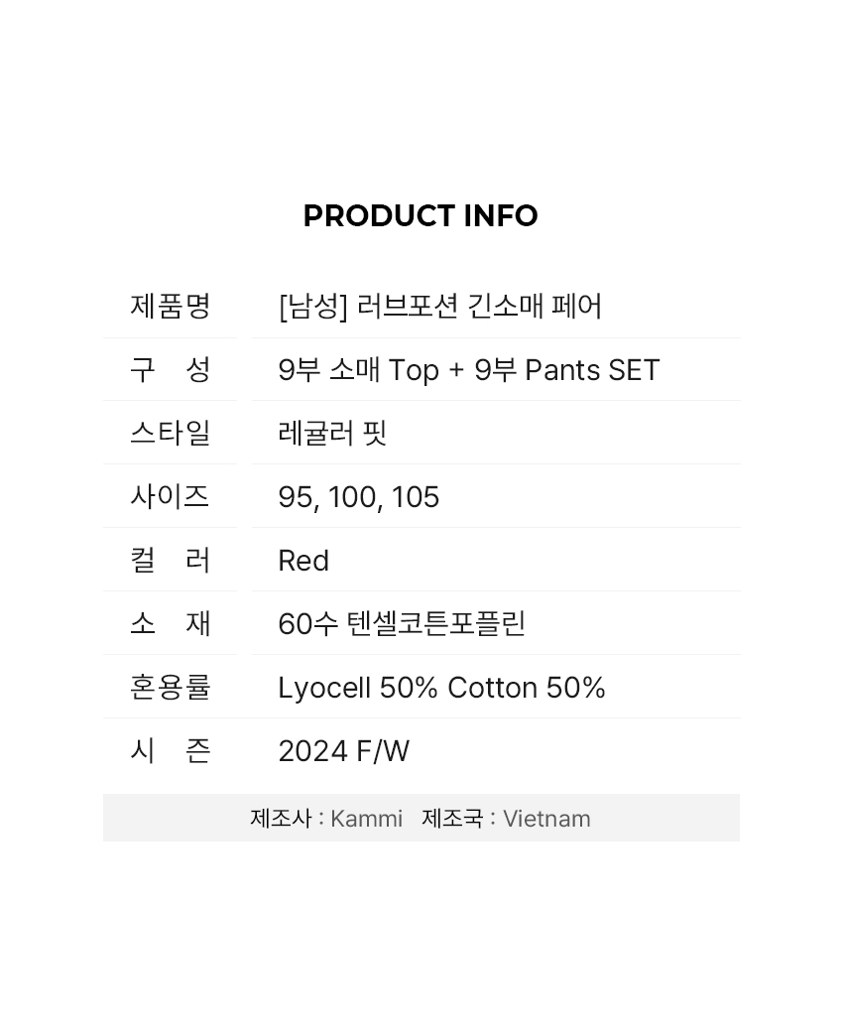Click the 60수 텐셀코튼포플린 material text

pos(402,624)
